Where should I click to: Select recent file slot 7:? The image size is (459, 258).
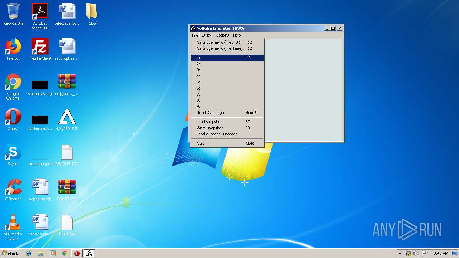tap(227, 94)
